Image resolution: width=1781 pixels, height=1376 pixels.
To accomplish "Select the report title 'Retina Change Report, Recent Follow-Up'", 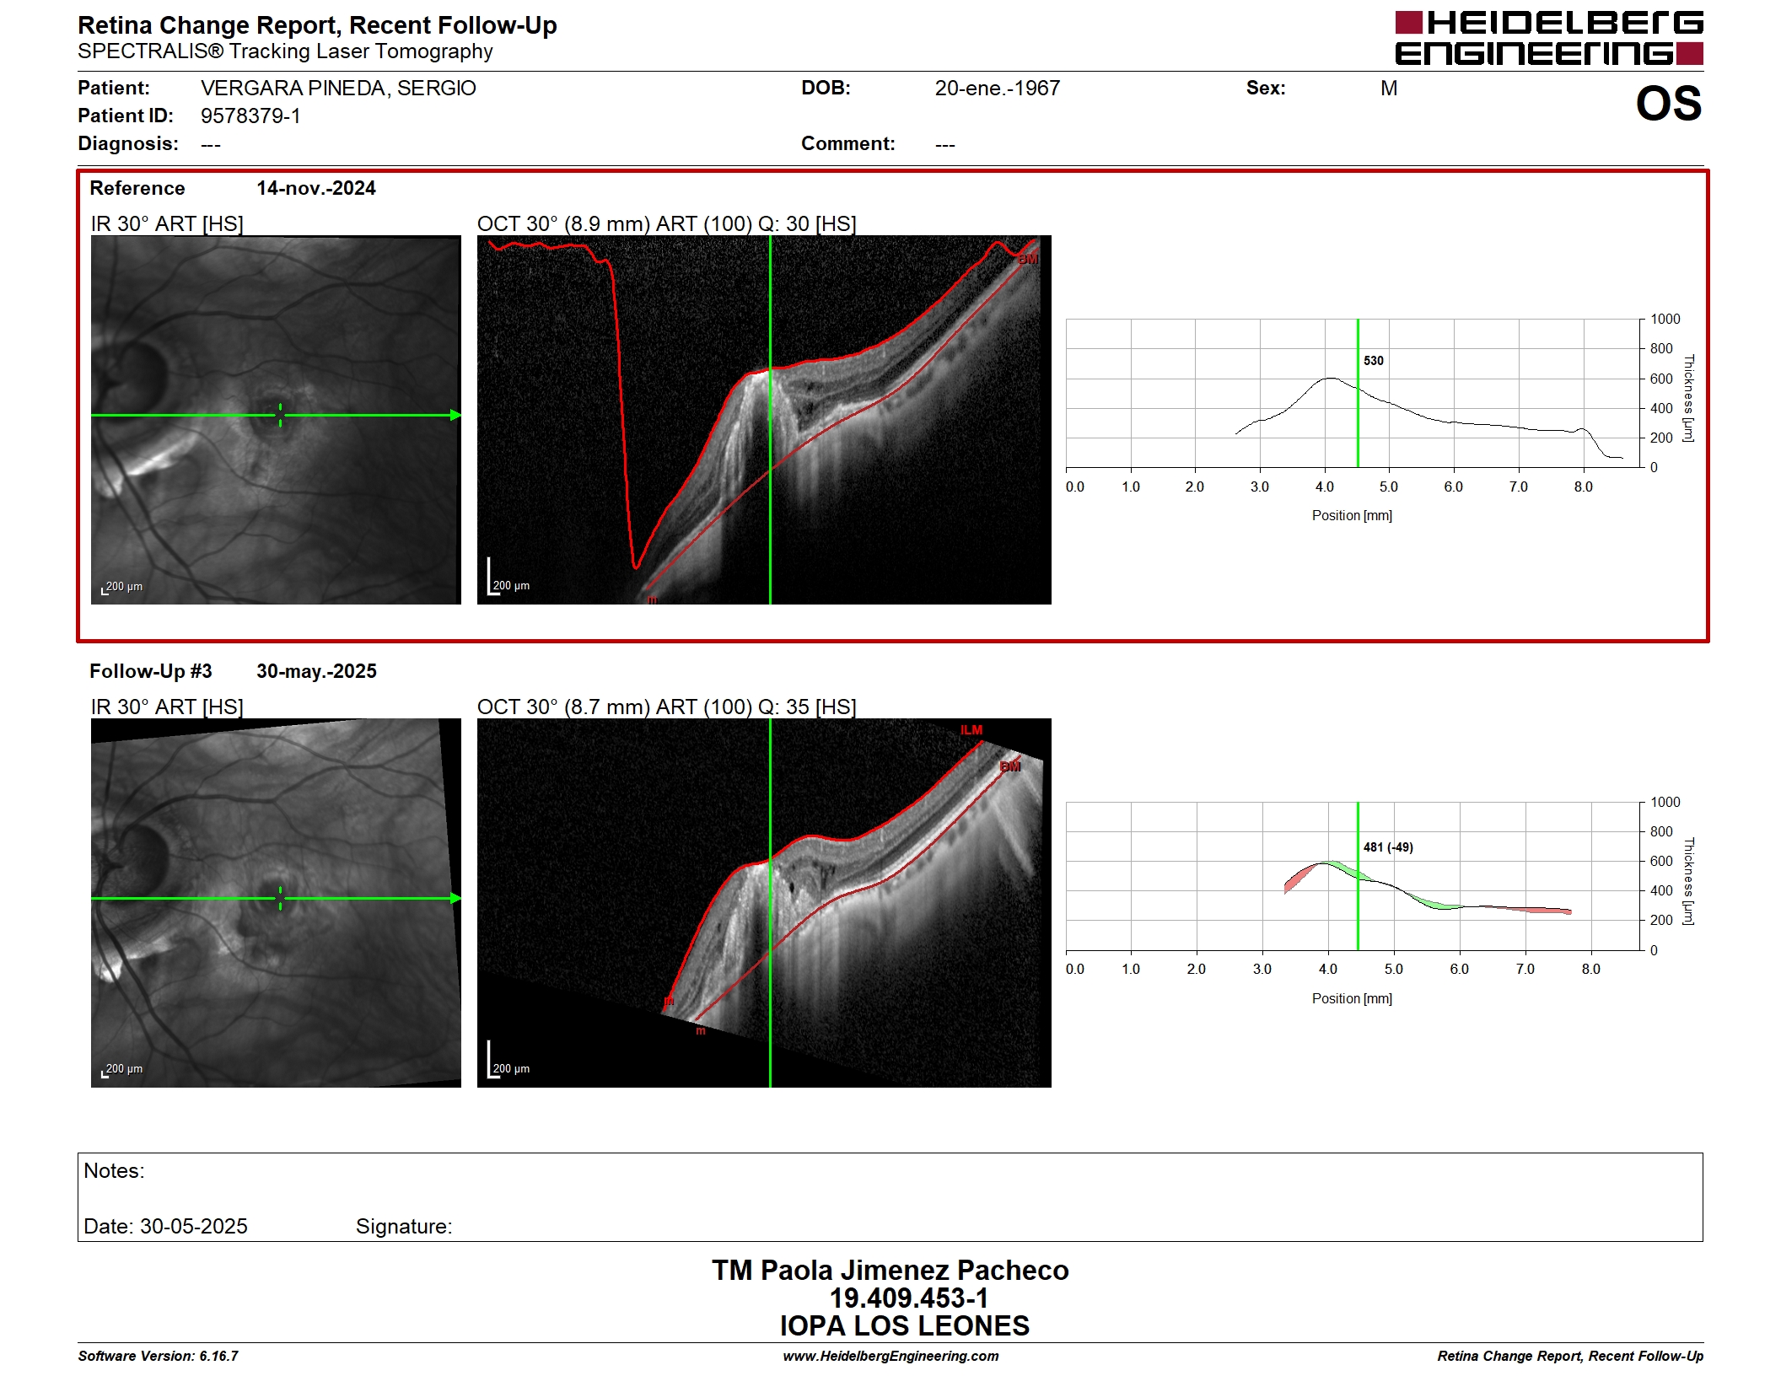I will pos(317,25).
